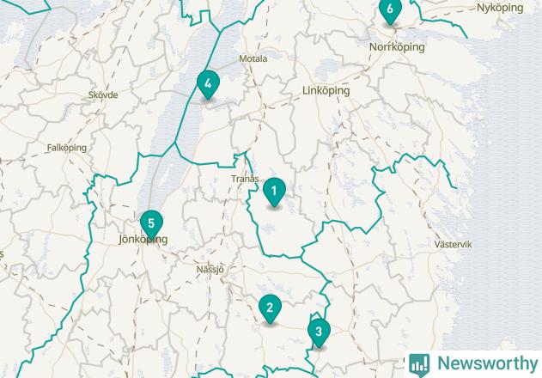Select map pin number 2
The image size is (542, 378).
(270, 308)
